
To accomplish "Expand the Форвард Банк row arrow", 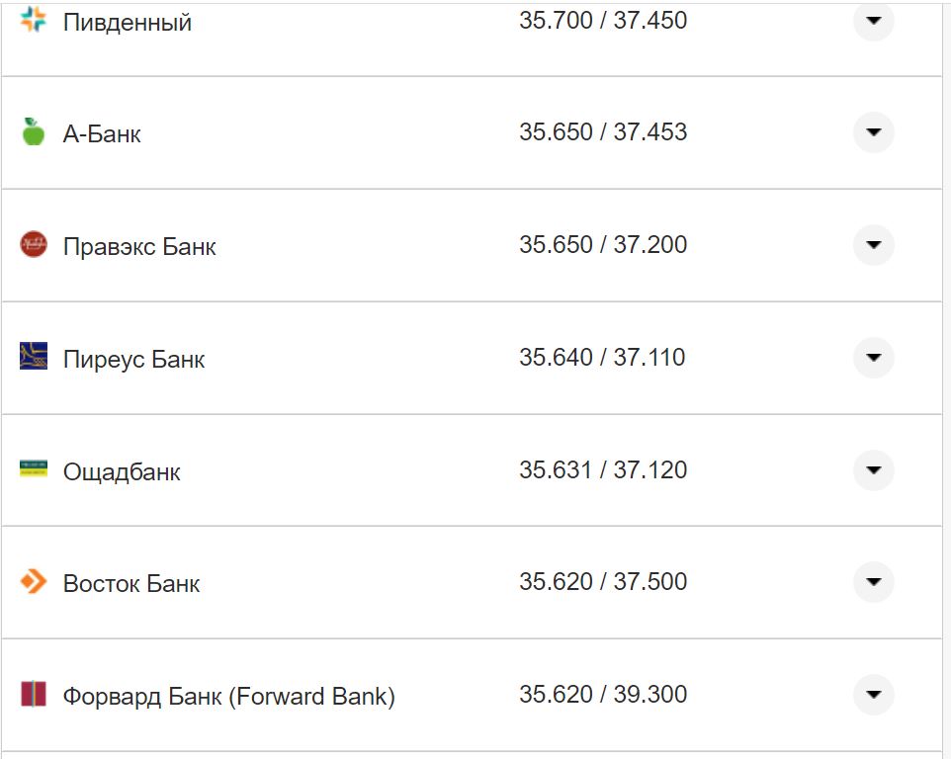I will click(873, 694).
